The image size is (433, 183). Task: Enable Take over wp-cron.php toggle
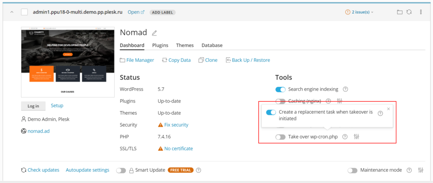[x=280, y=137]
